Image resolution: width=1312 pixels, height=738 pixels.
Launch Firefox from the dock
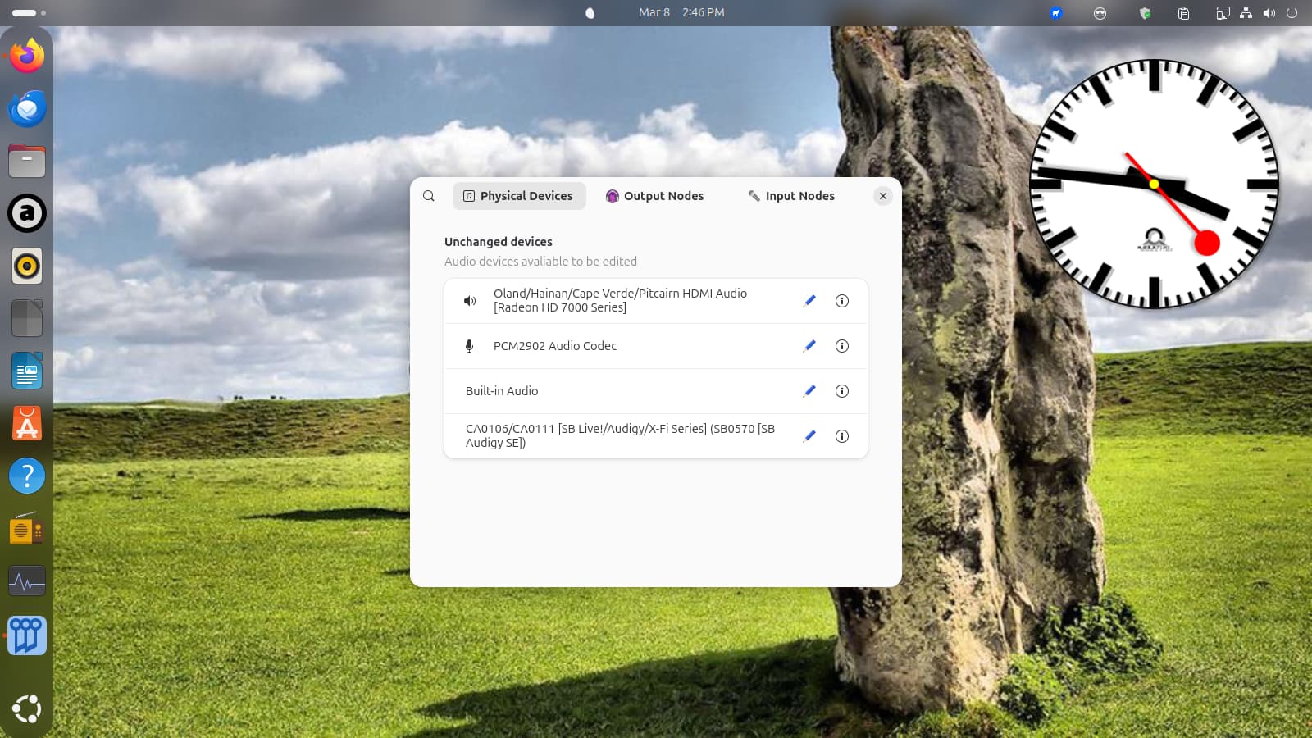point(27,56)
